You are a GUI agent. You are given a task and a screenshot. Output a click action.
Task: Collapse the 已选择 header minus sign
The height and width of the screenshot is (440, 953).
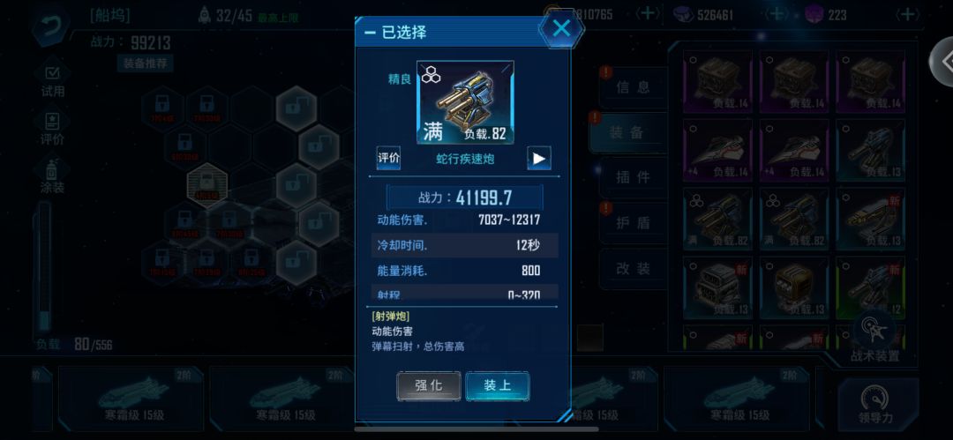point(370,33)
